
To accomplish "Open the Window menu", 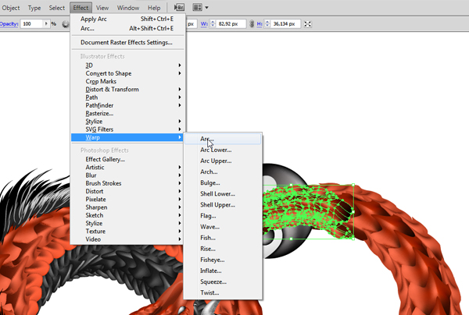I will click(128, 8).
